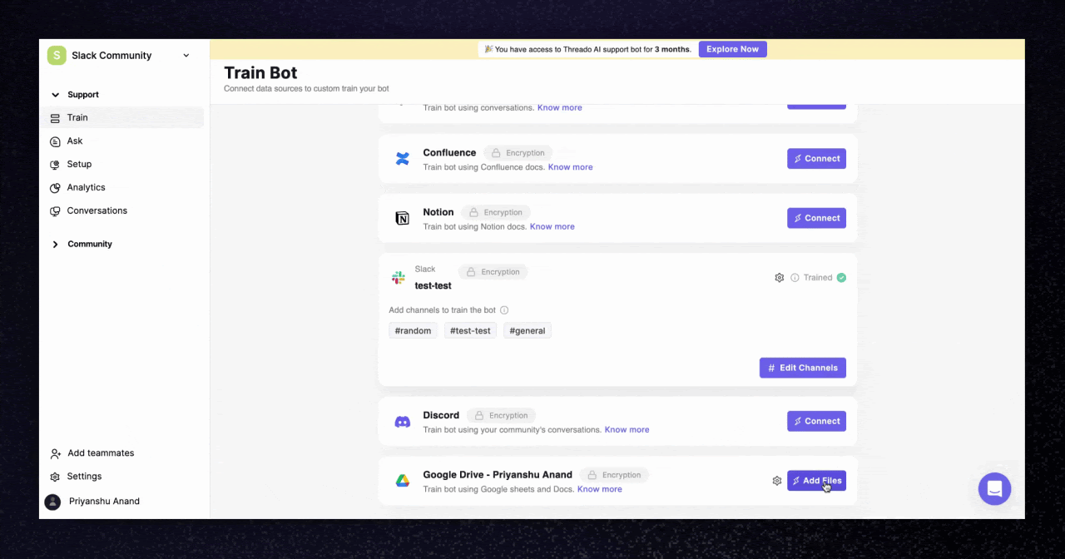This screenshot has width=1065, height=559.
Task: Click the Train Bot heading
Action: (260, 73)
